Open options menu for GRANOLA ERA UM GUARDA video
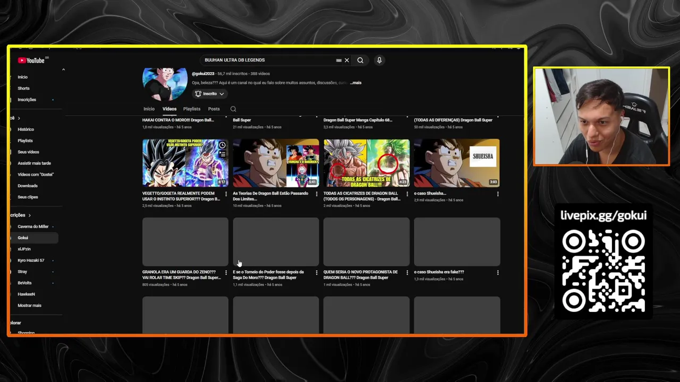Screen dimensions: 680x382 click(226, 273)
